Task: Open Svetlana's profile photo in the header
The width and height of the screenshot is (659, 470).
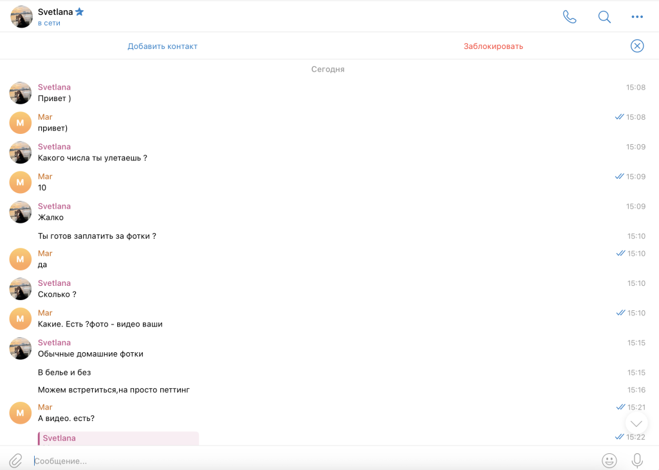Action: point(21,17)
